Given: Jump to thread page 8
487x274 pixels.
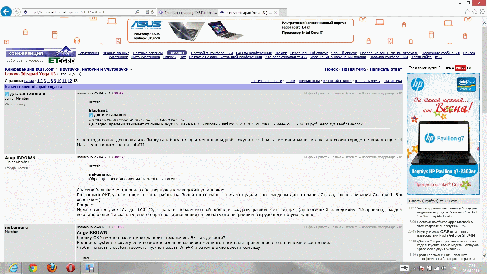Looking at the screenshot, I should click(52, 81).
